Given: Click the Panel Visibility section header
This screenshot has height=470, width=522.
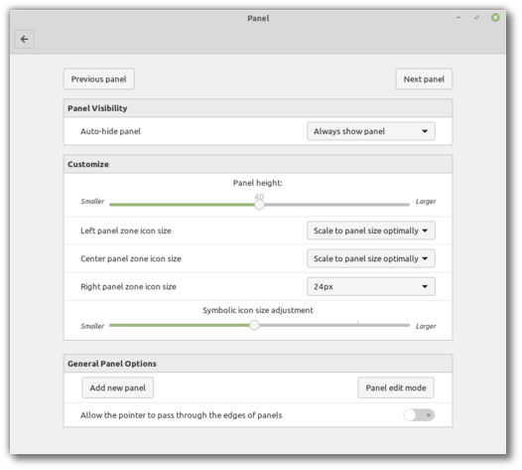Looking at the screenshot, I should click(x=258, y=108).
